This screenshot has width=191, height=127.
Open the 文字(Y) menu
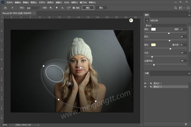pyautogui.click(x=42, y=3)
